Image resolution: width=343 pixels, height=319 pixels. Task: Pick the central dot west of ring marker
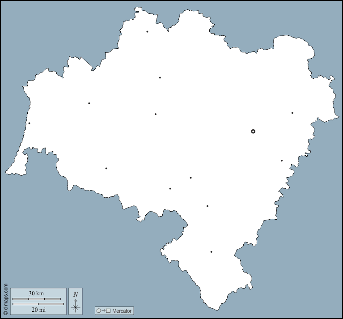156,114
